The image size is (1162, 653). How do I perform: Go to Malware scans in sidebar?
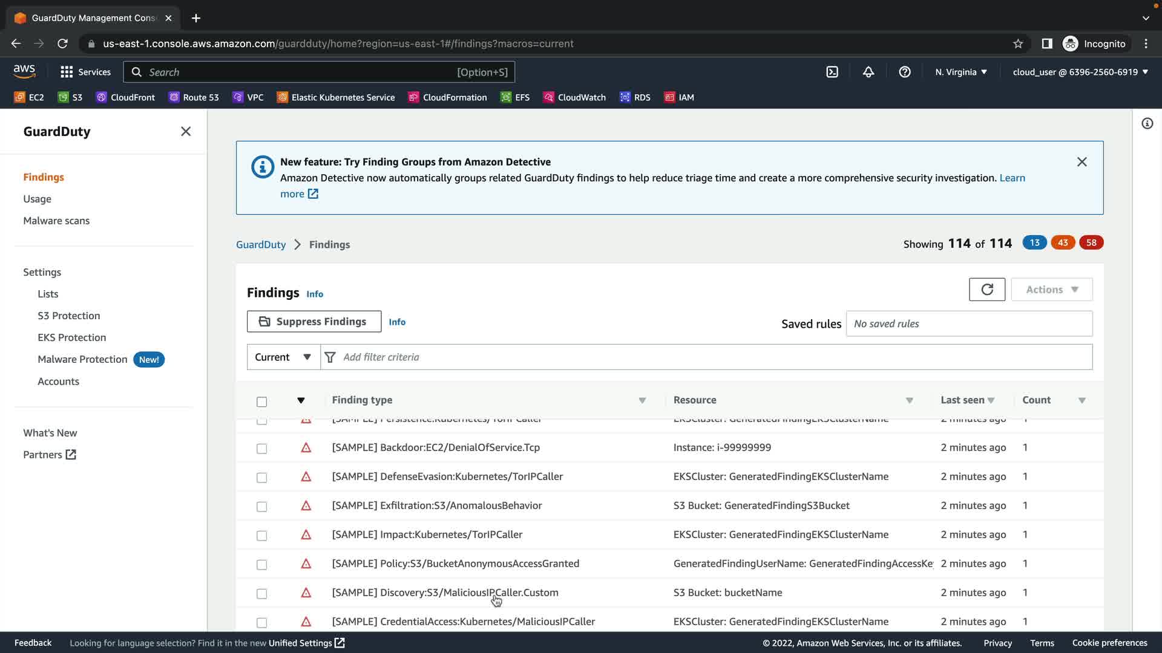tap(56, 221)
